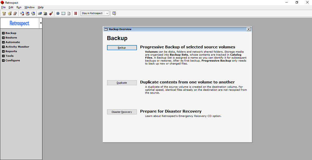Click 'Progressive Backup of selected source volumes' heading

pos(188,47)
